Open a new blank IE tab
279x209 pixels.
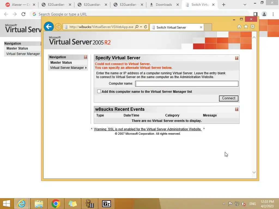pyautogui.click(x=208, y=27)
